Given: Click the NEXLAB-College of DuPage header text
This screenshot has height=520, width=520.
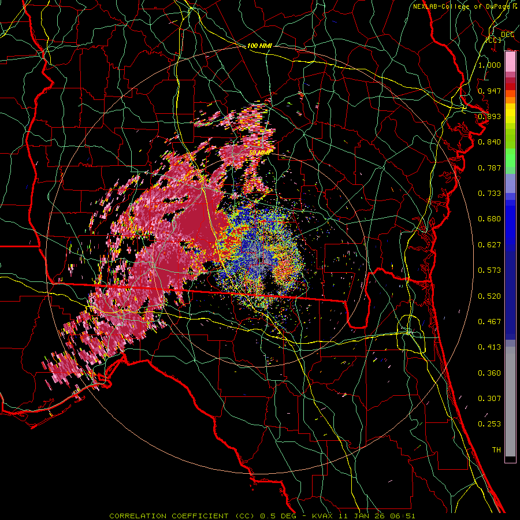Looking at the screenshot, I should [x=466, y=6].
